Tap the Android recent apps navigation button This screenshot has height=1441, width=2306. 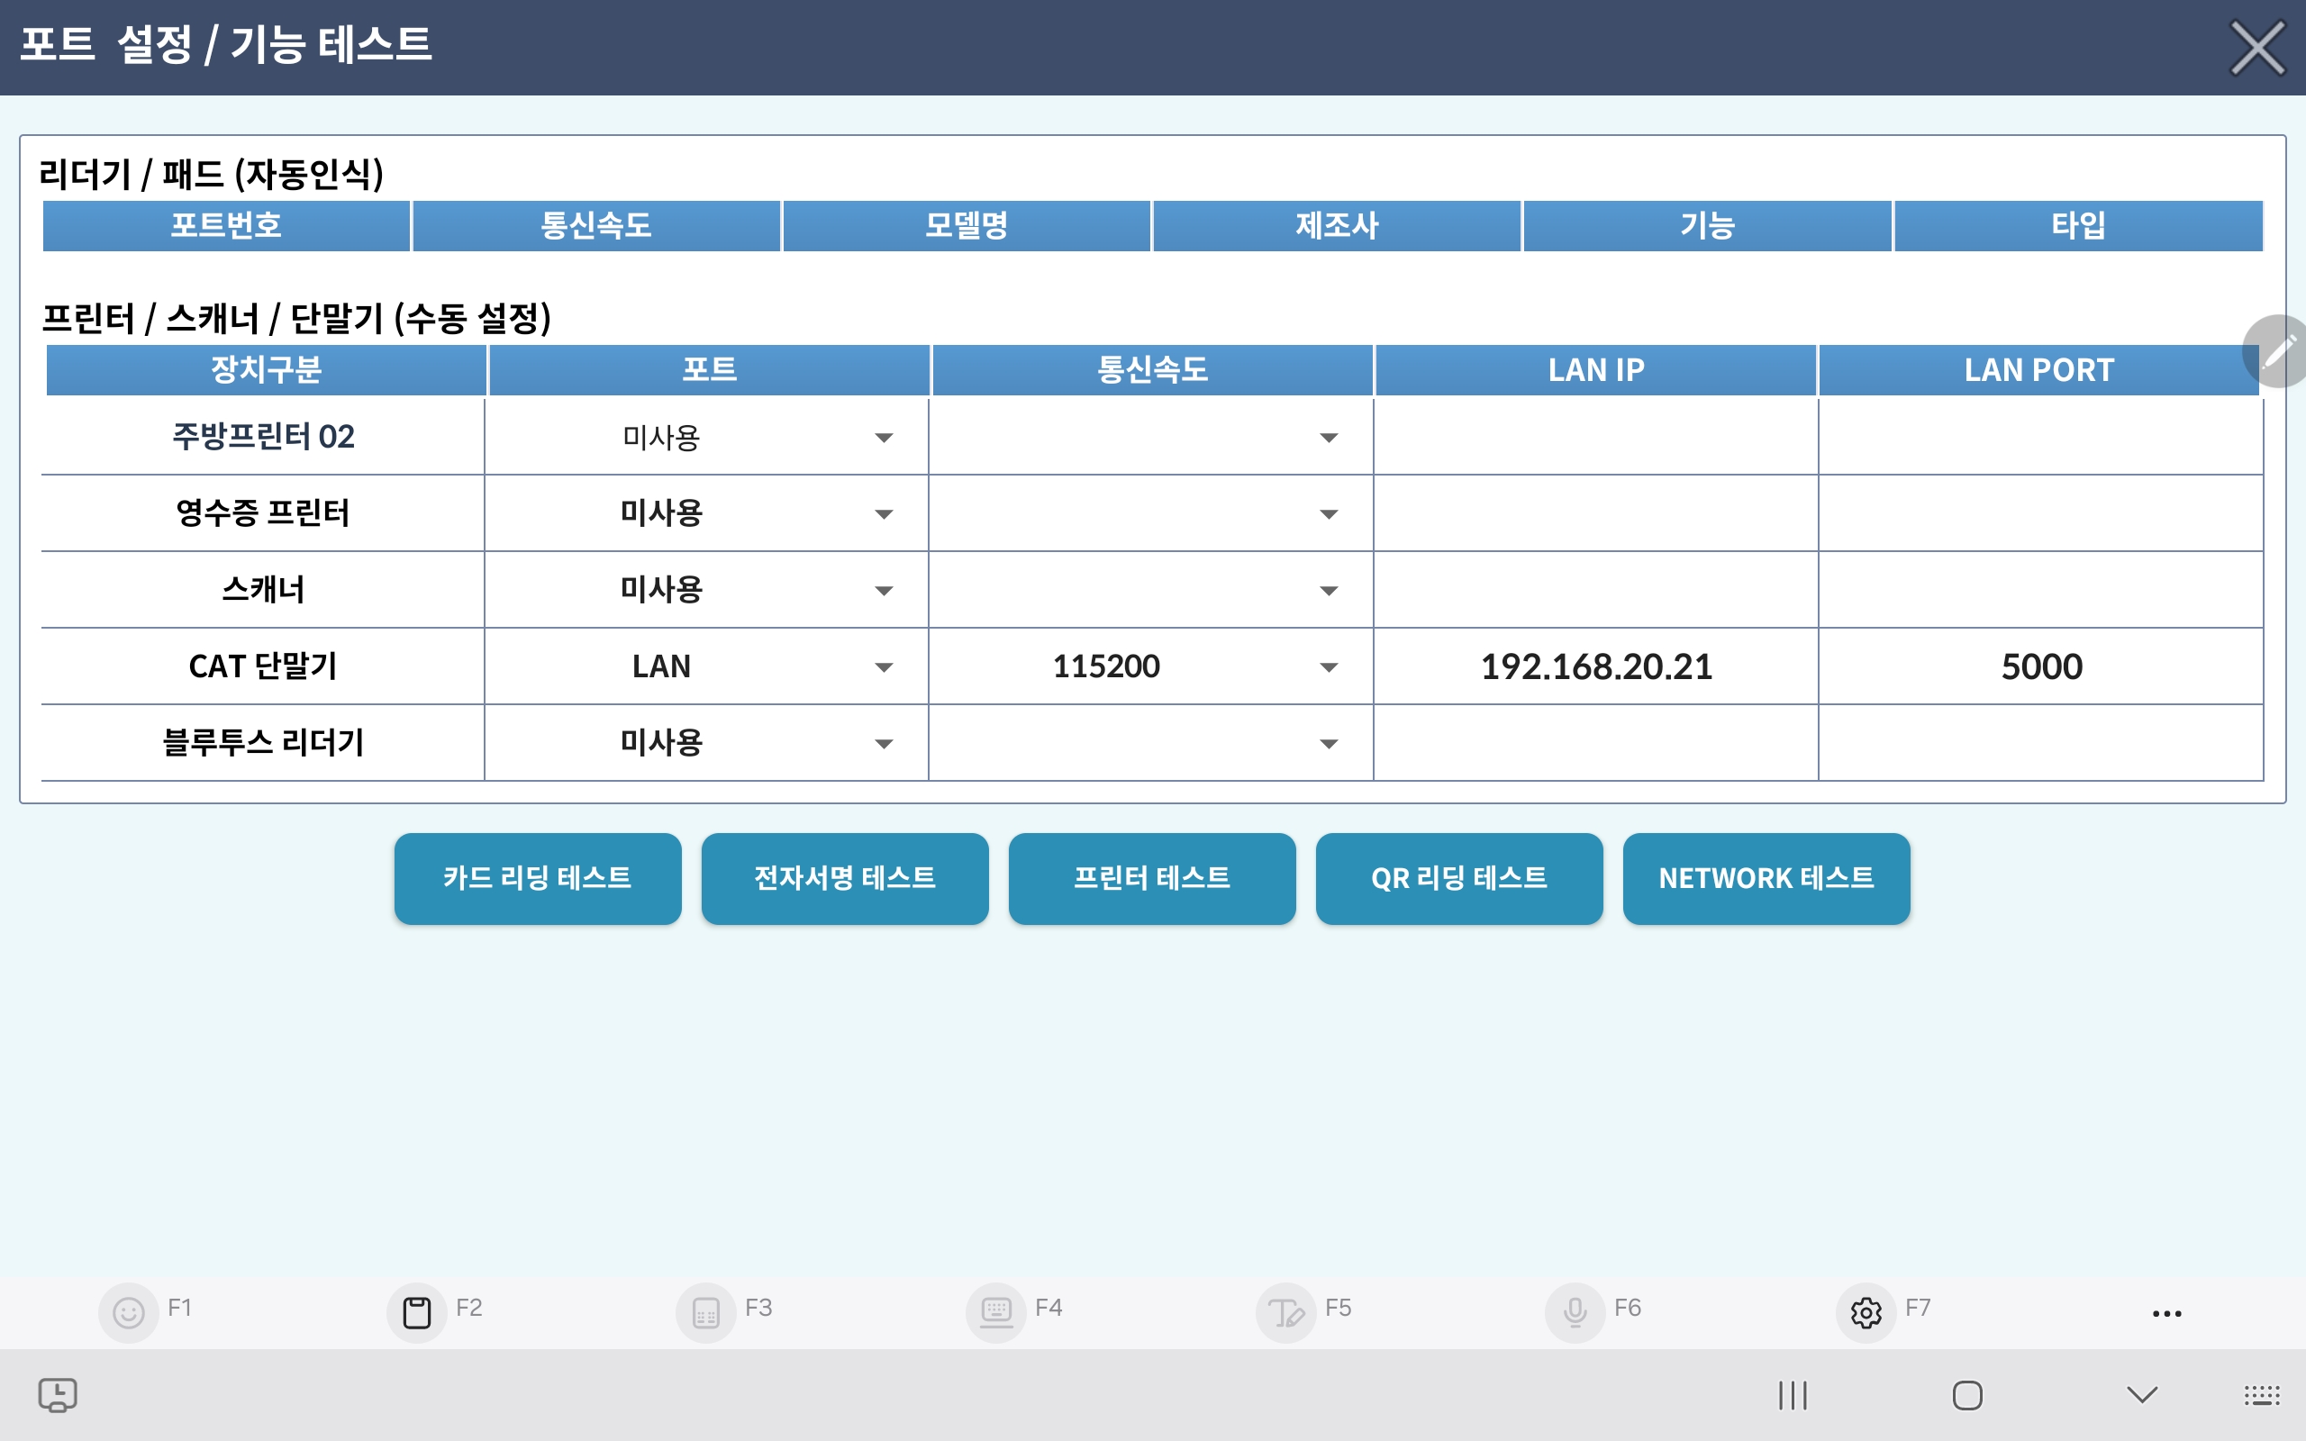[1793, 1395]
